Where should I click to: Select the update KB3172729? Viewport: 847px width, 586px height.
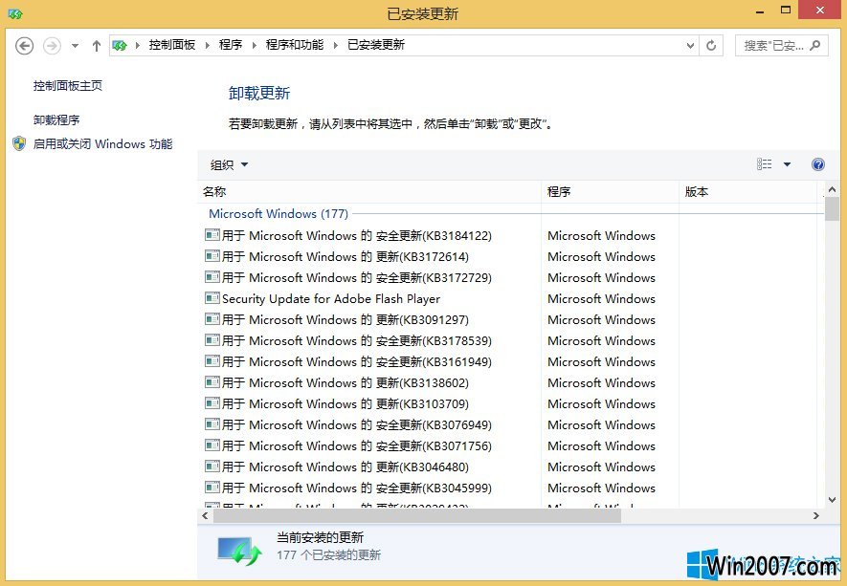pyautogui.click(x=348, y=278)
